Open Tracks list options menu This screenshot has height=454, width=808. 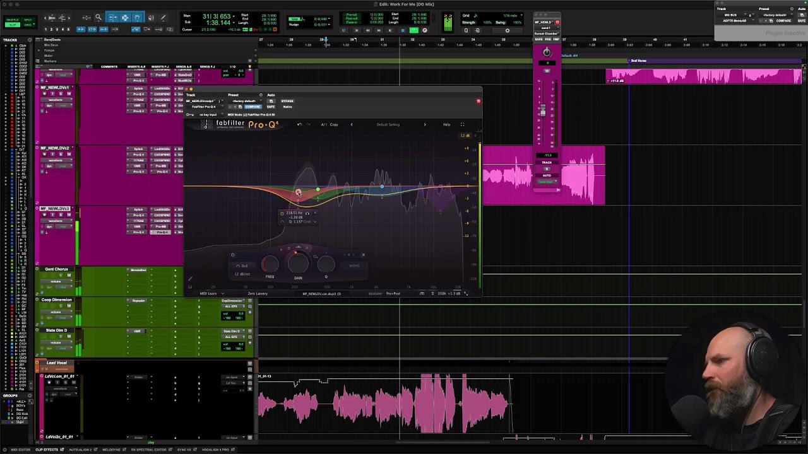coord(31,40)
